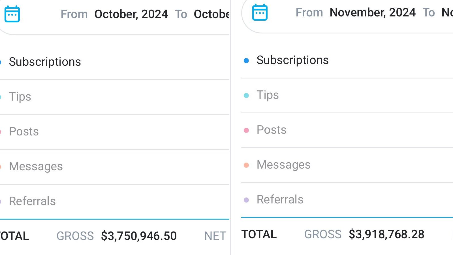The width and height of the screenshot is (453, 255).
Task: Click orange dot beside Messages in November panel
Action: coord(246,165)
